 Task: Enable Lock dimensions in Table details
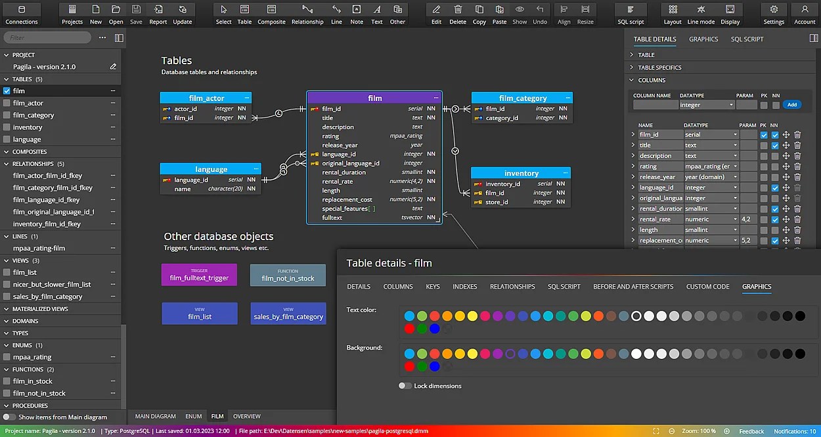click(x=405, y=386)
